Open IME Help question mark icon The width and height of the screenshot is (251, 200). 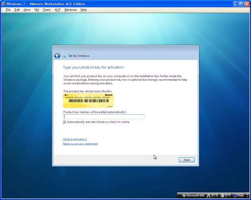pos(235,195)
